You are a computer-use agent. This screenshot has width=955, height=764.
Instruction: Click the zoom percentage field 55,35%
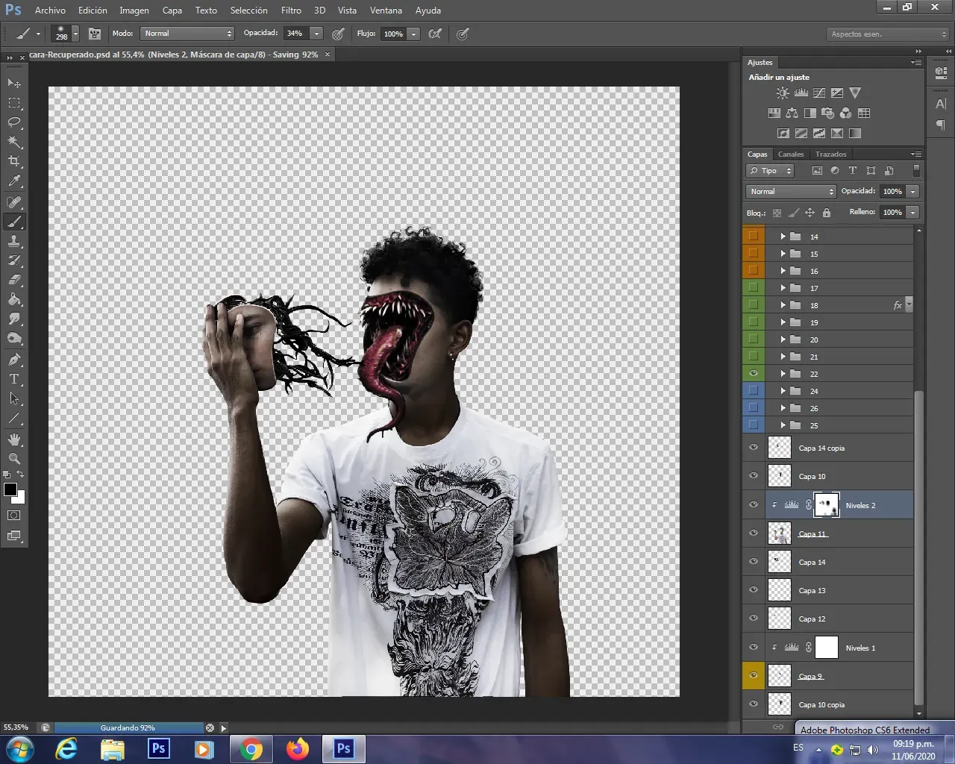[16, 727]
